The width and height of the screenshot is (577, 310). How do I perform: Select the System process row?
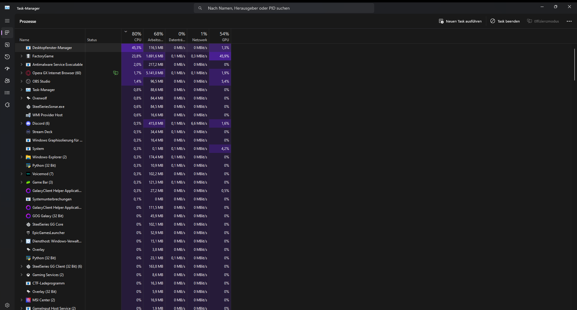click(x=123, y=149)
